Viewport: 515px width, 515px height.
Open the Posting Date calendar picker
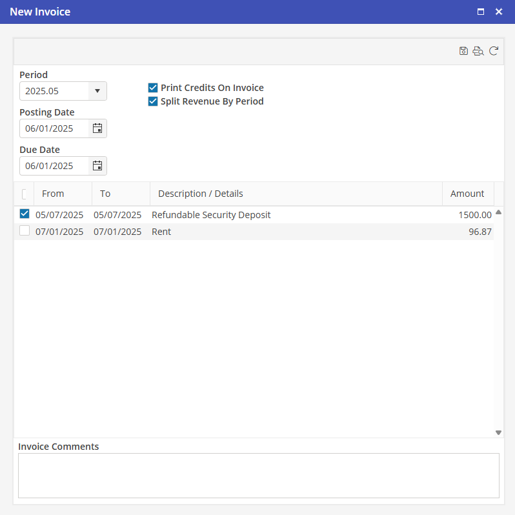click(x=97, y=128)
